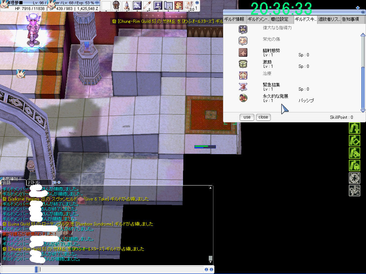The width and height of the screenshot is (366, 274).
Task: Click the chat log scrollbar thumb
Action: coord(210,258)
